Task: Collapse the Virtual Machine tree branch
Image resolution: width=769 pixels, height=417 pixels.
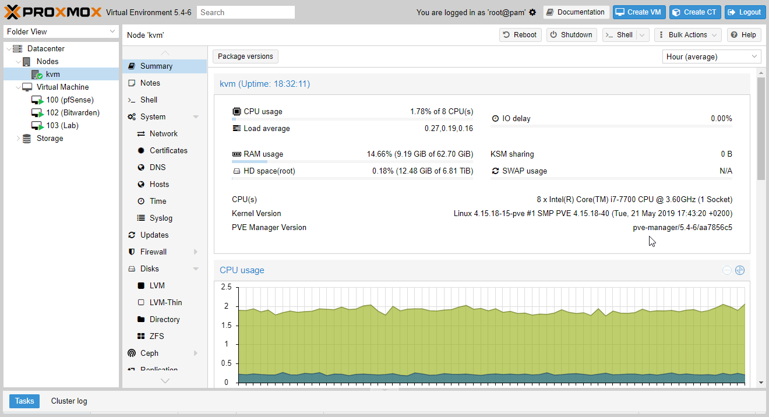Action: (x=17, y=87)
